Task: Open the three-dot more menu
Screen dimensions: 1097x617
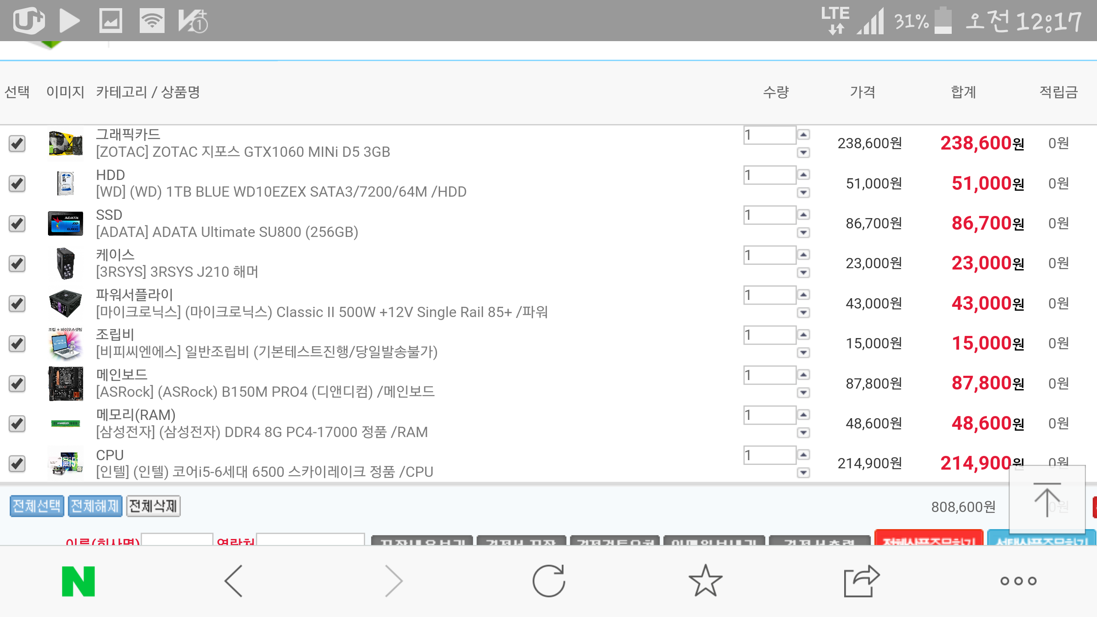Action: click(x=1018, y=581)
